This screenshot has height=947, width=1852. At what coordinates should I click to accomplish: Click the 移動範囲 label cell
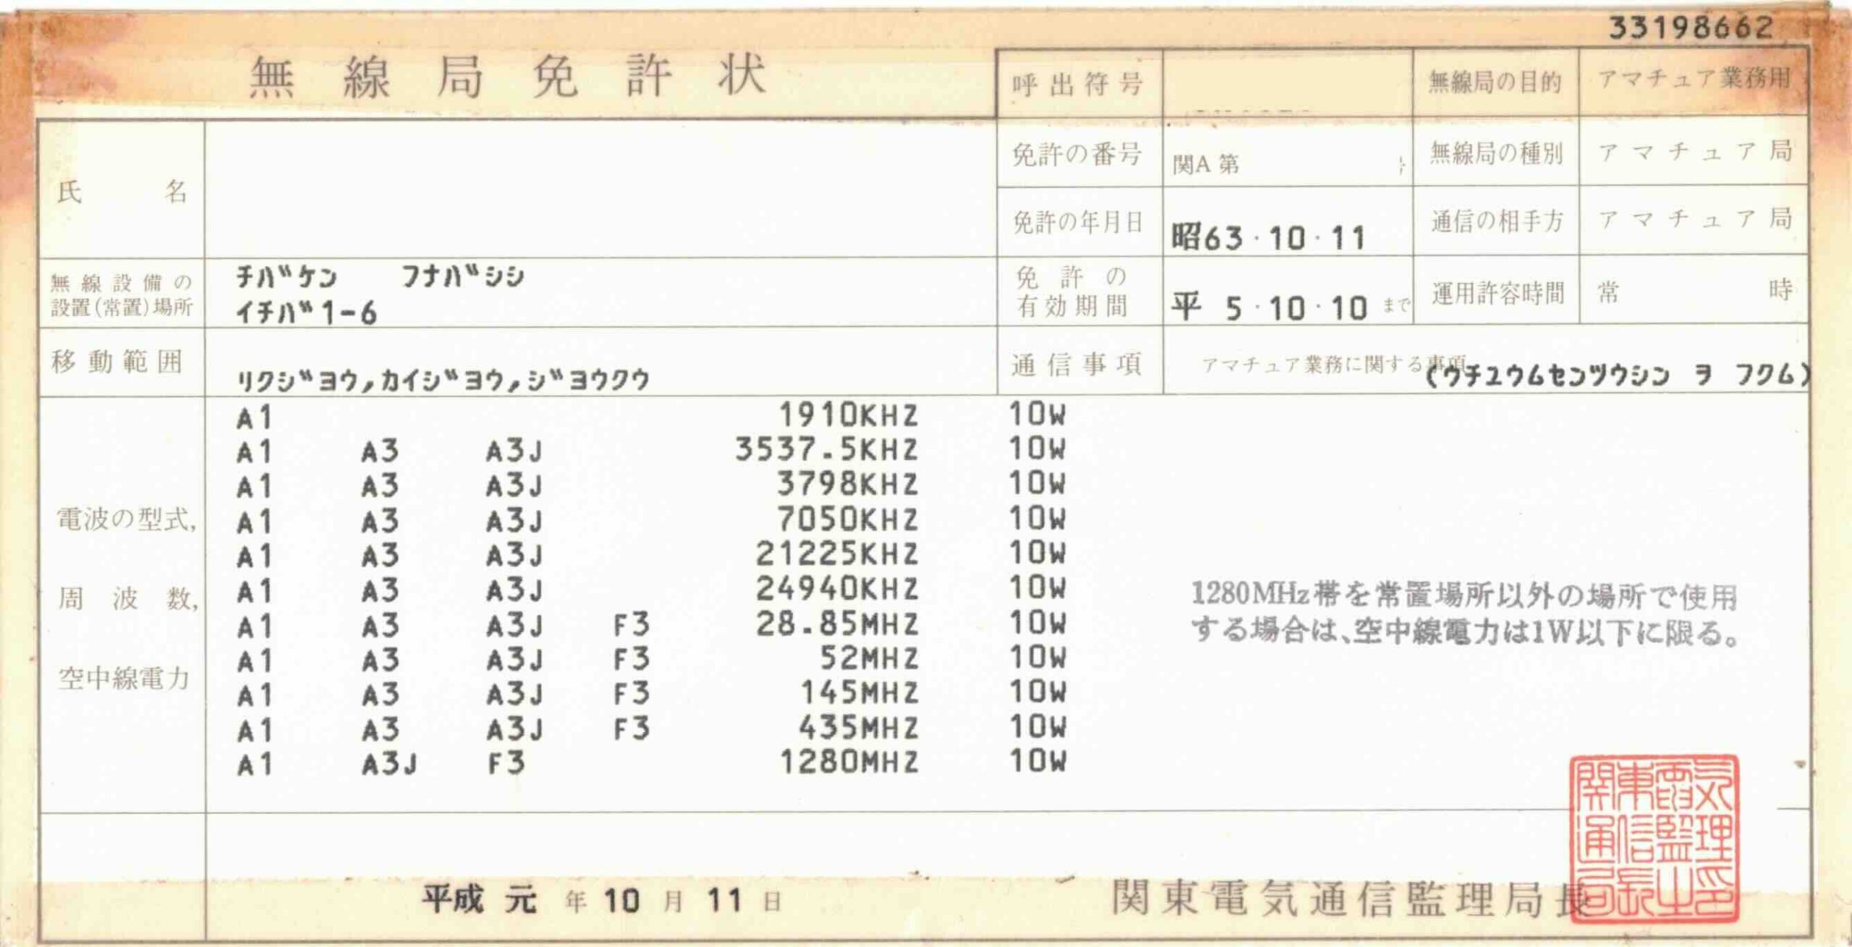click(x=117, y=362)
